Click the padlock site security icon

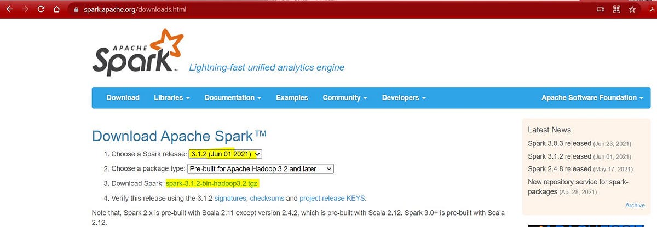76,10
